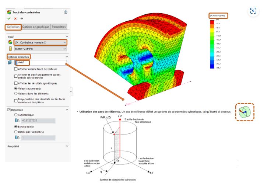Viewport: 267px width, 185px height.
Task: Open the Options de graphique tab
Action: click(36, 27)
